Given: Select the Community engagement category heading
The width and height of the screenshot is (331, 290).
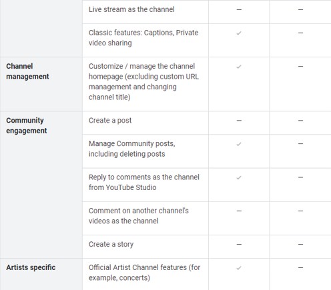Looking at the screenshot, I should [27, 125].
